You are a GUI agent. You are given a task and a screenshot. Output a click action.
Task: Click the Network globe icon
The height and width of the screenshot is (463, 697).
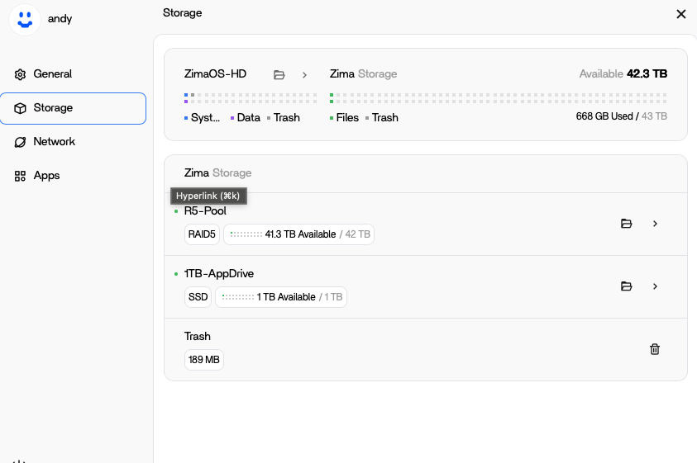pyautogui.click(x=20, y=142)
